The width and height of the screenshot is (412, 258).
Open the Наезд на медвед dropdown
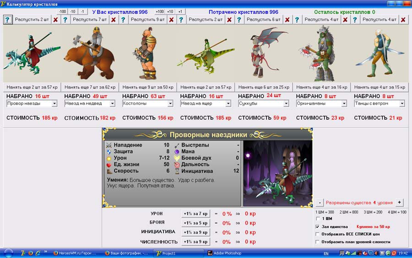[112, 104]
